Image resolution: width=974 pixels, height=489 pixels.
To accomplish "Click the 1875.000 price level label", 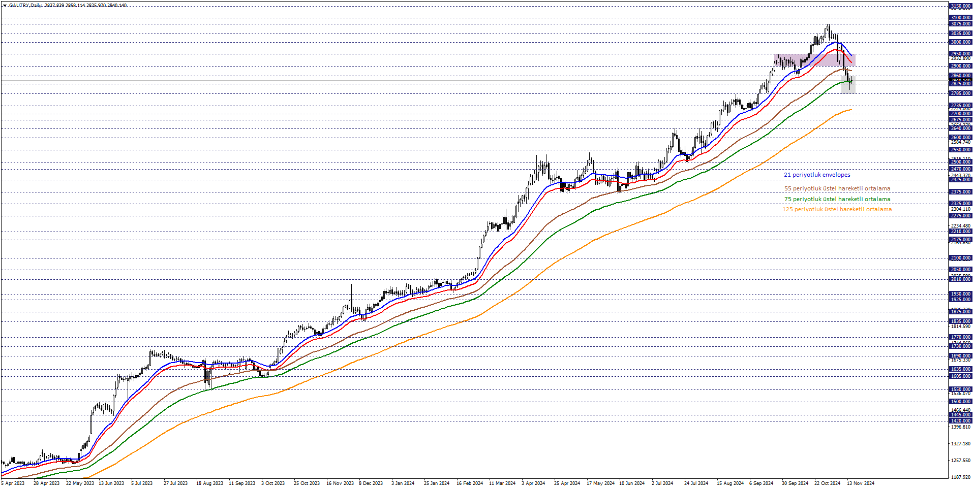I will coord(960,312).
